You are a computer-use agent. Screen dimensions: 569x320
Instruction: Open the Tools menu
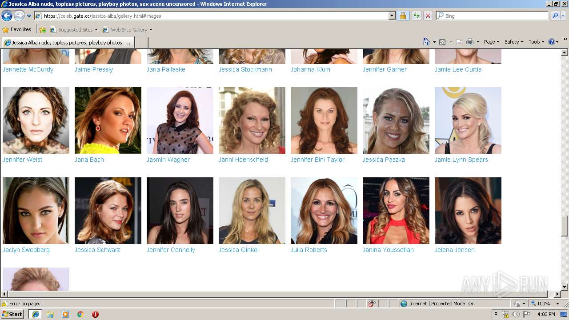pyautogui.click(x=537, y=42)
